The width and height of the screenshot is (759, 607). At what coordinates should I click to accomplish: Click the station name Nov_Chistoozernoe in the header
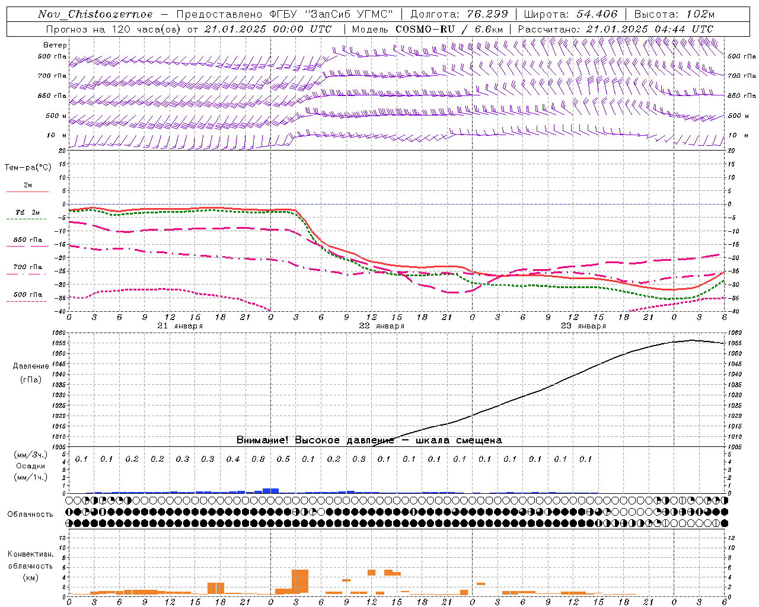coord(95,14)
